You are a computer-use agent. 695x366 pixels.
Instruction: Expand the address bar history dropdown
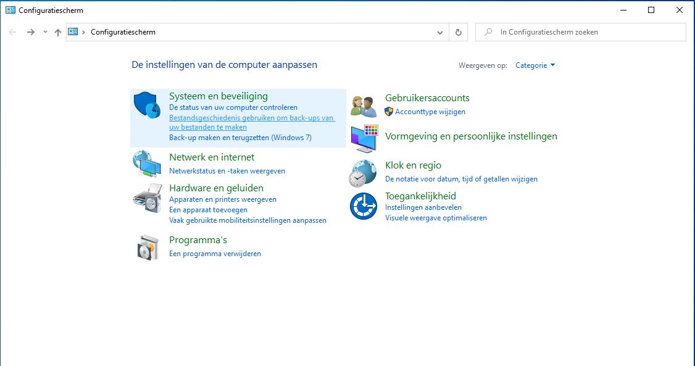(x=439, y=32)
